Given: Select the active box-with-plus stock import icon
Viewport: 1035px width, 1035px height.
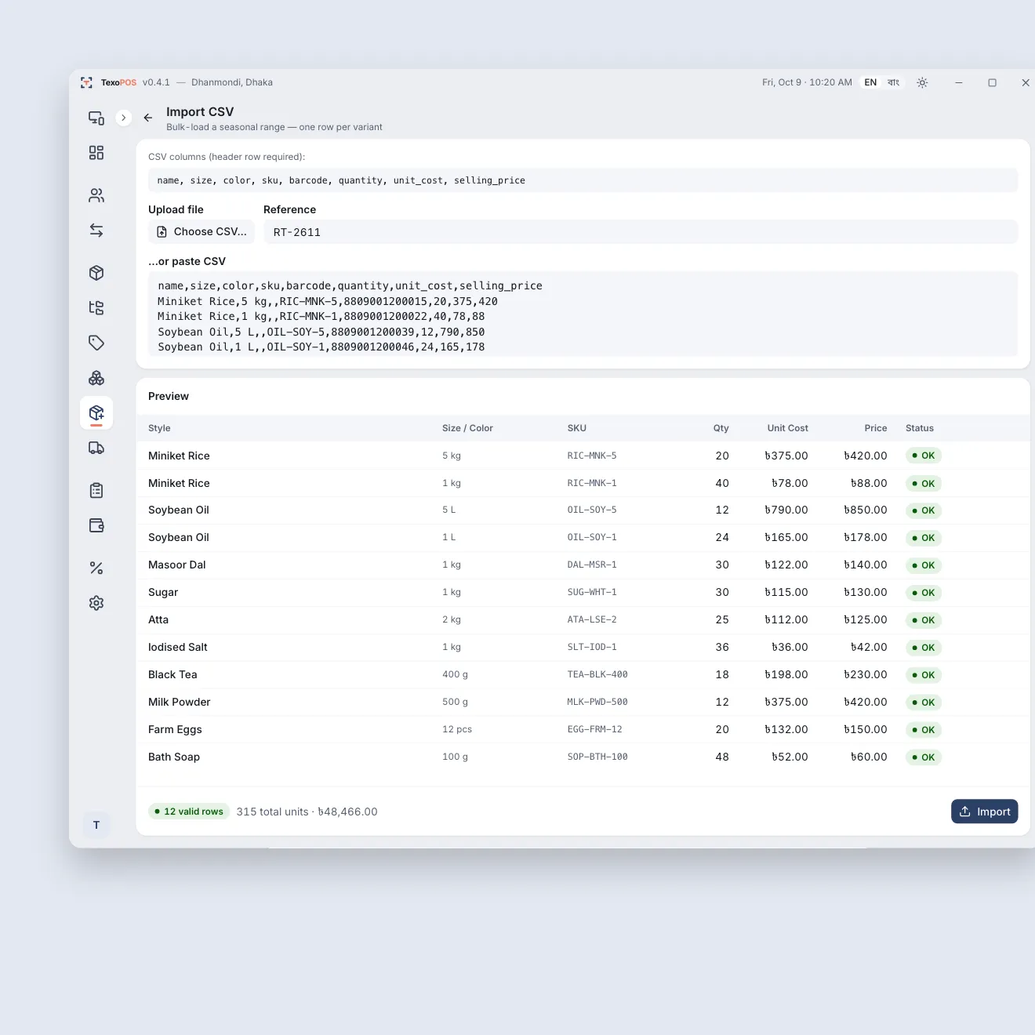Looking at the screenshot, I should [96, 413].
